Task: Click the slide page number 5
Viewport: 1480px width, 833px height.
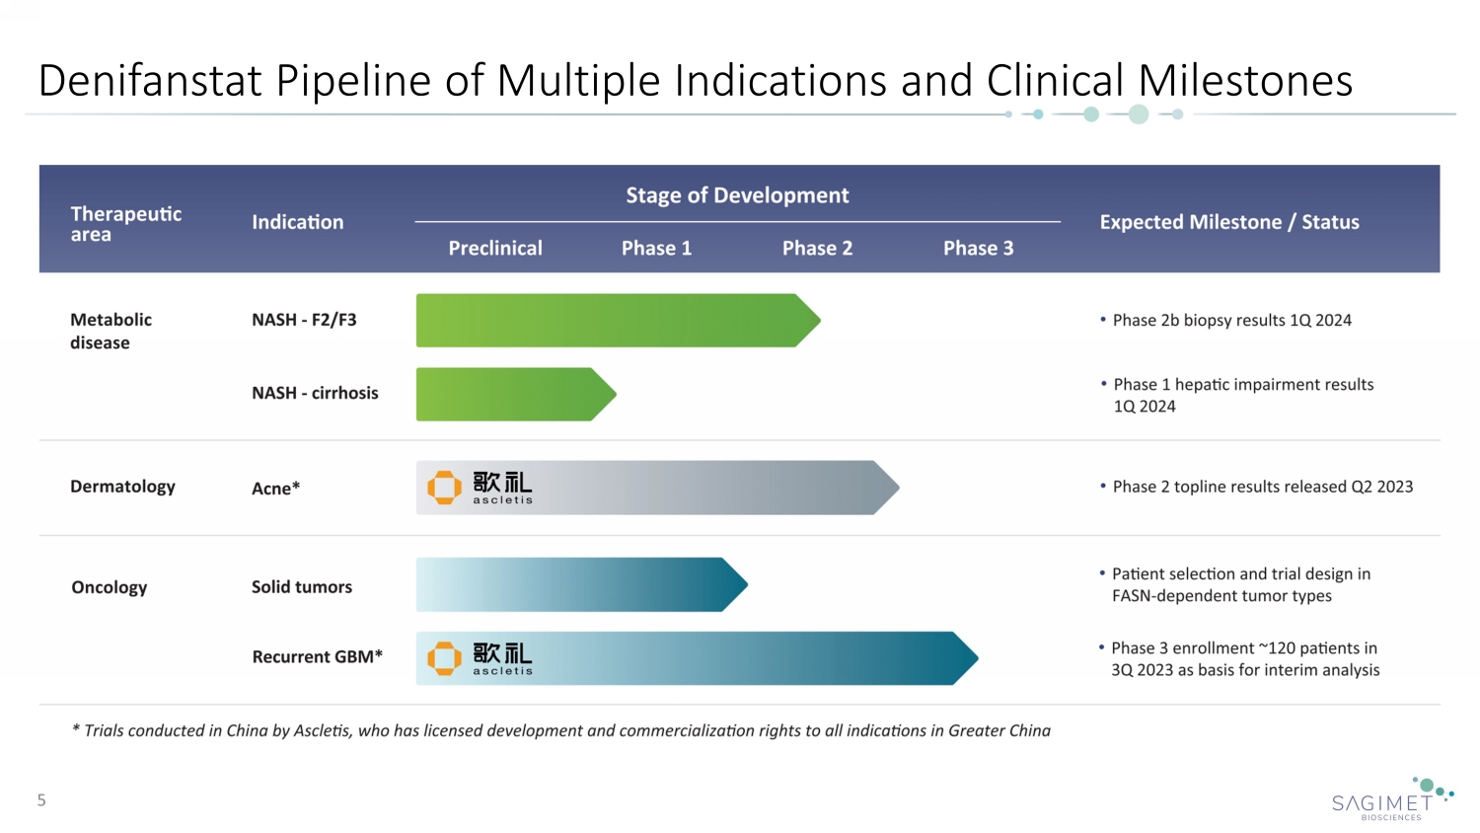Action: pos(41,800)
